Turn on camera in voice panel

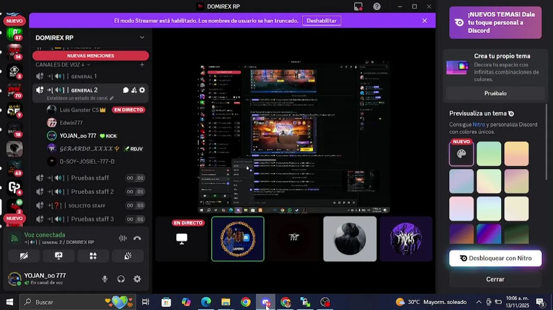(24, 256)
